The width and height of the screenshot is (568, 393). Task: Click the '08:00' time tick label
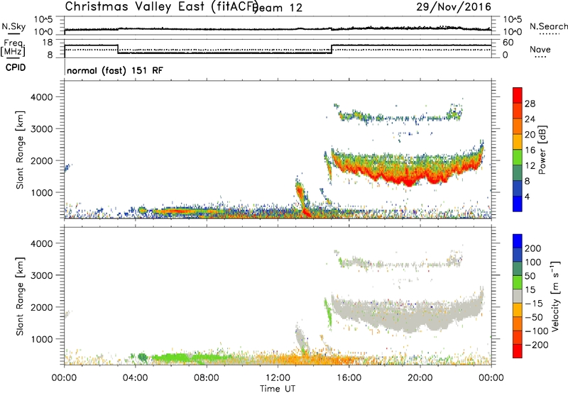207,378
